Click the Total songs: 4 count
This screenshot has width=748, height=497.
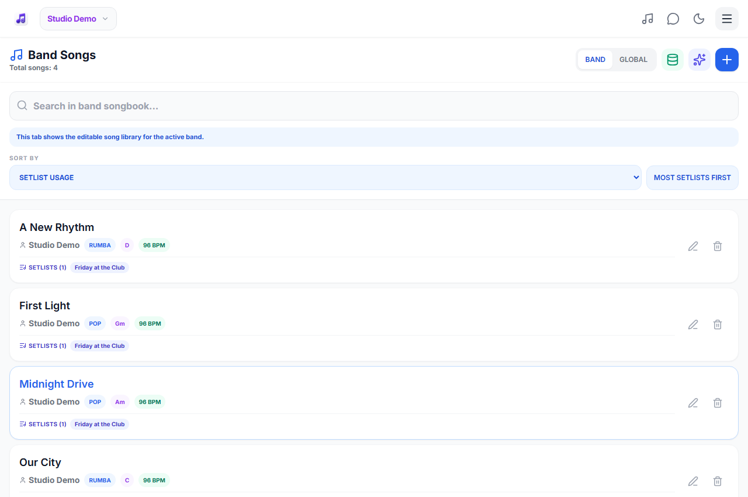click(x=33, y=68)
